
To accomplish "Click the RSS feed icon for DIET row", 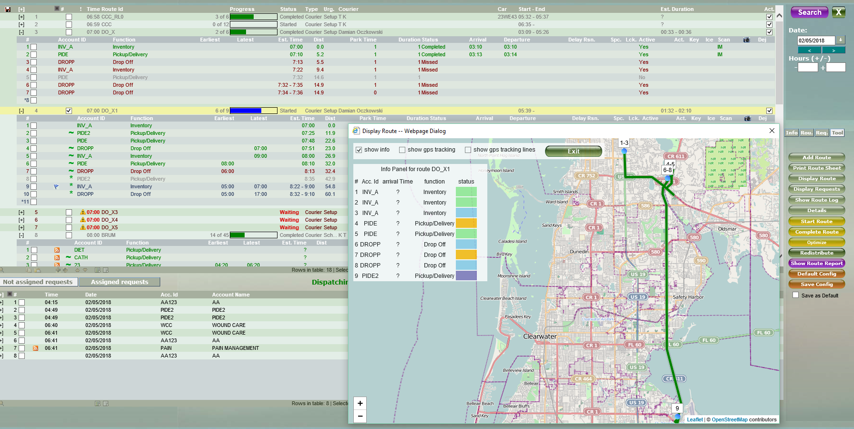I will (57, 250).
